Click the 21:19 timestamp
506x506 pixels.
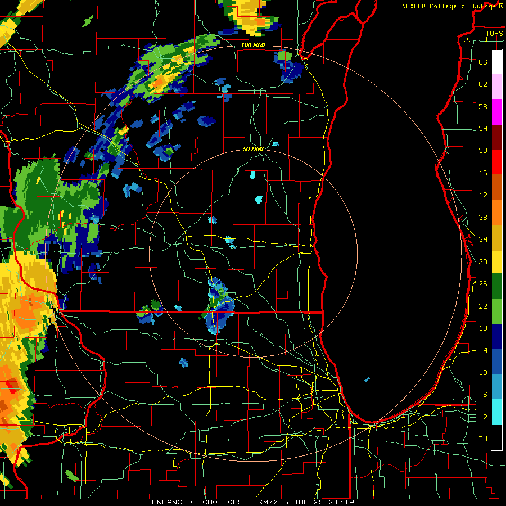coord(342,502)
